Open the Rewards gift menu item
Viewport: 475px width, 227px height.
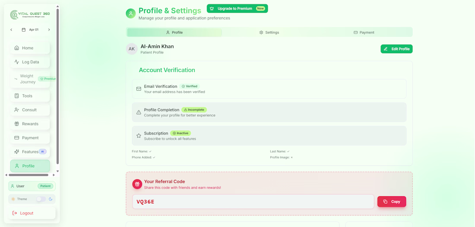(30, 124)
